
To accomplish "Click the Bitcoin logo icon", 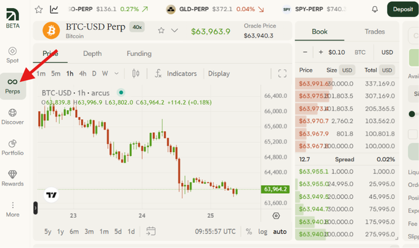I will click(51, 30).
